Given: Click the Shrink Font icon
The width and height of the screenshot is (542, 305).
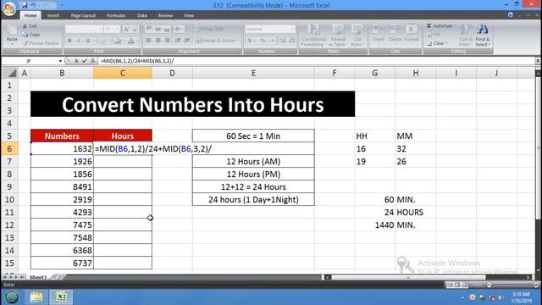Looking at the screenshot, I should point(135,30).
